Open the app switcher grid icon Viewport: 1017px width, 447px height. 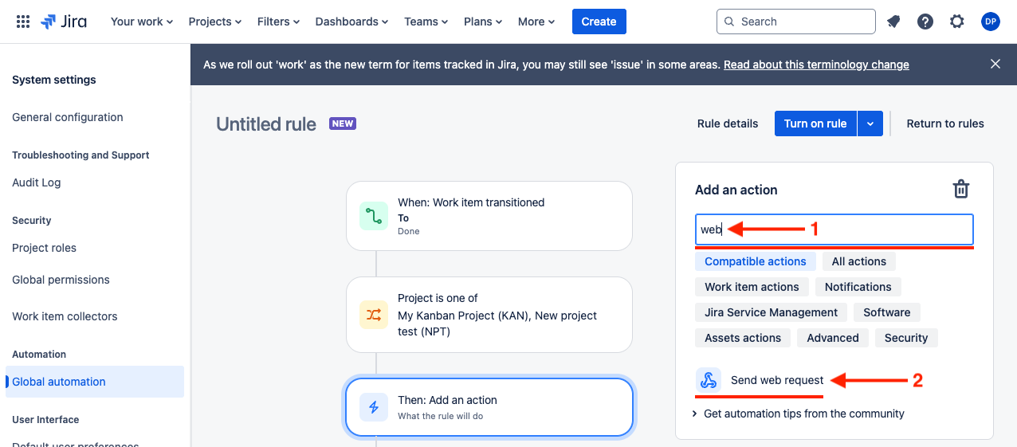click(23, 22)
